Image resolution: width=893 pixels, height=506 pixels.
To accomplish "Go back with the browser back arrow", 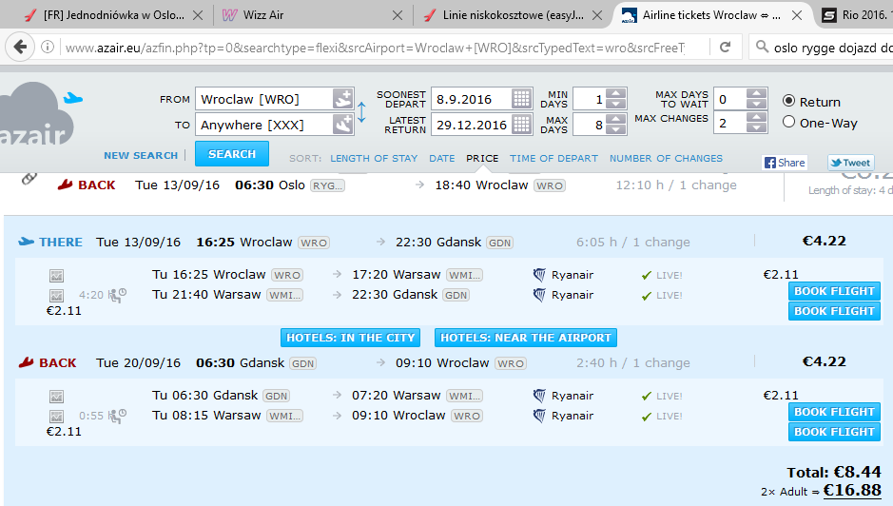I will [20, 47].
